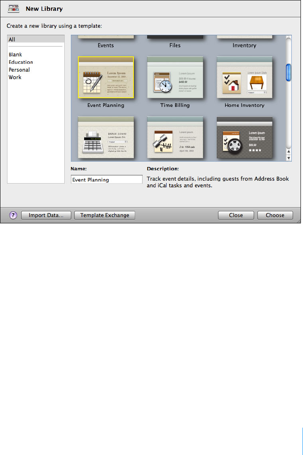Viewport: 303px width, 455px height.
Task: Click the Time Billing caption
Action: tap(175, 105)
